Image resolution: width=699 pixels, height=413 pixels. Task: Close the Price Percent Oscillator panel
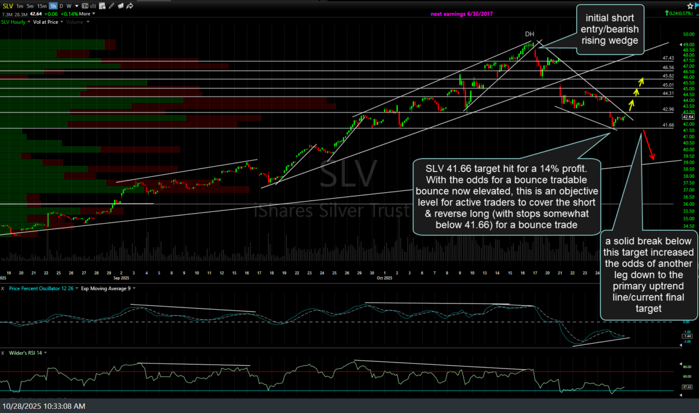tap(3, 288)
